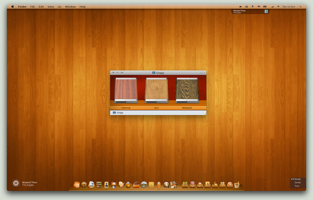
Task: Click the "007" drive label
Action: coord(156,108)
